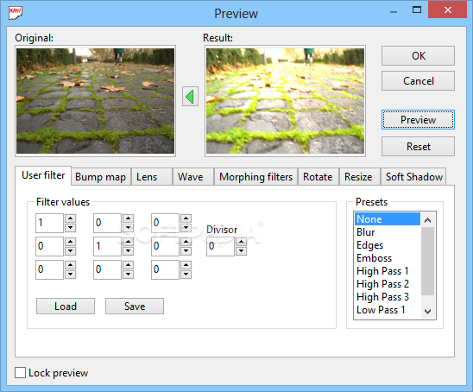Decrease middle-right filter value spinner
The height and width of the screenshot is (392, 473).
pyautogui.click(x=186, y=250)
